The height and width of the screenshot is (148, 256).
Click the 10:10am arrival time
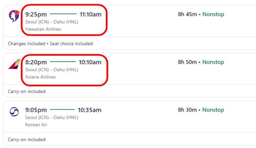(x=90, y=62)
